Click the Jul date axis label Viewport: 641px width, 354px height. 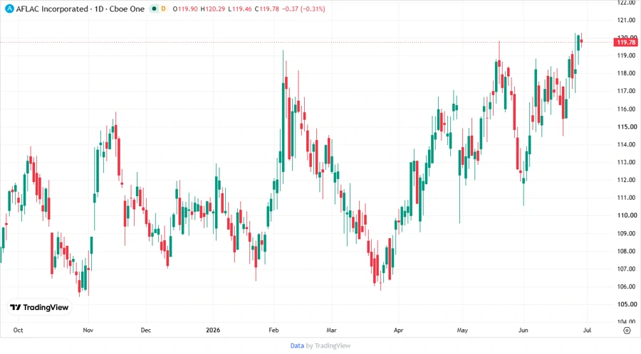(587, 330)
